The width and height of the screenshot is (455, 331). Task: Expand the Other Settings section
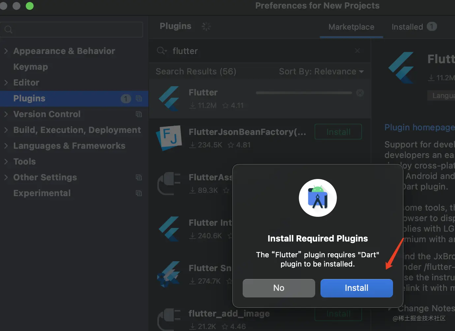6,177
